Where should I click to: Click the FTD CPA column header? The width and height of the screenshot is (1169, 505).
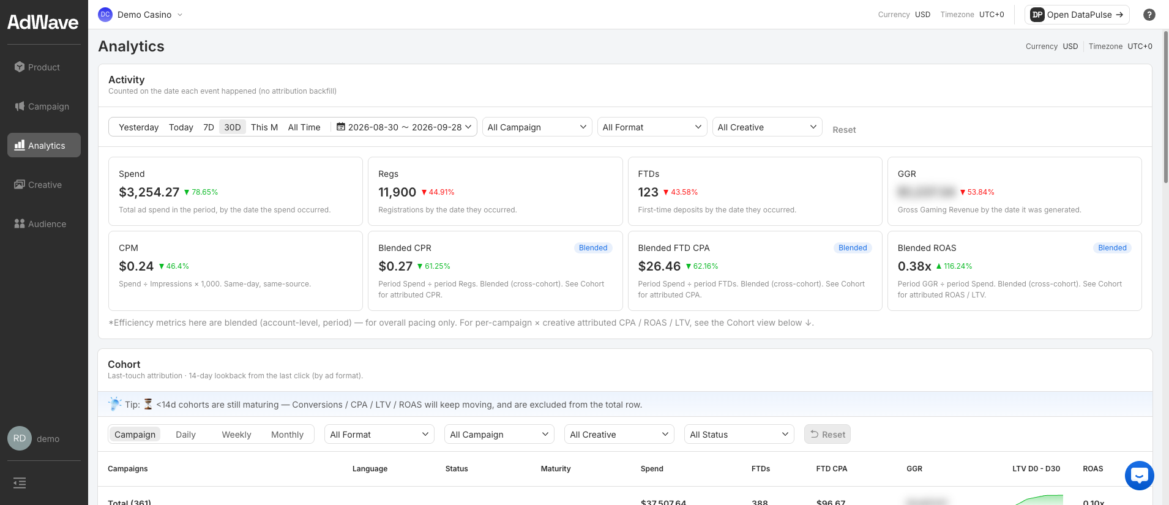click(x=831, y=469)
